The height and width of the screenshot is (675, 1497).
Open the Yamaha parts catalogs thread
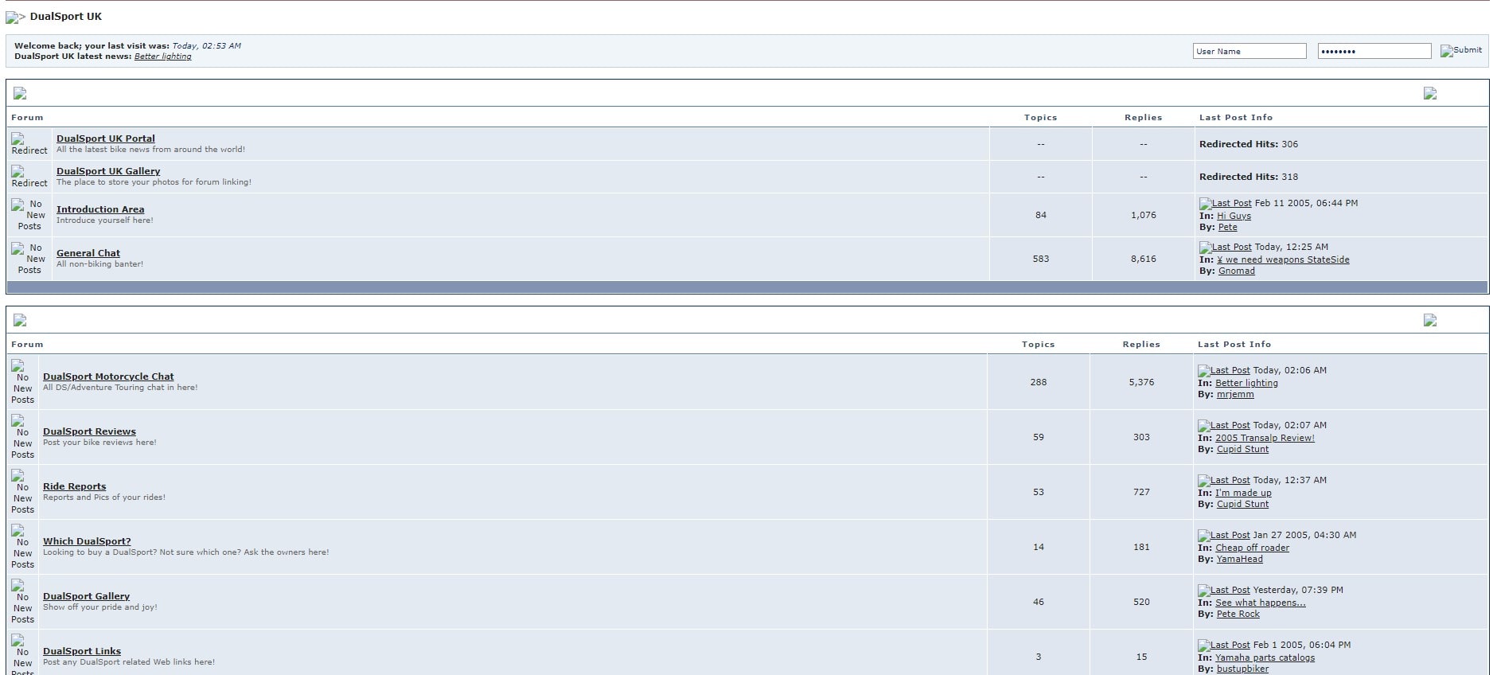1265,657
